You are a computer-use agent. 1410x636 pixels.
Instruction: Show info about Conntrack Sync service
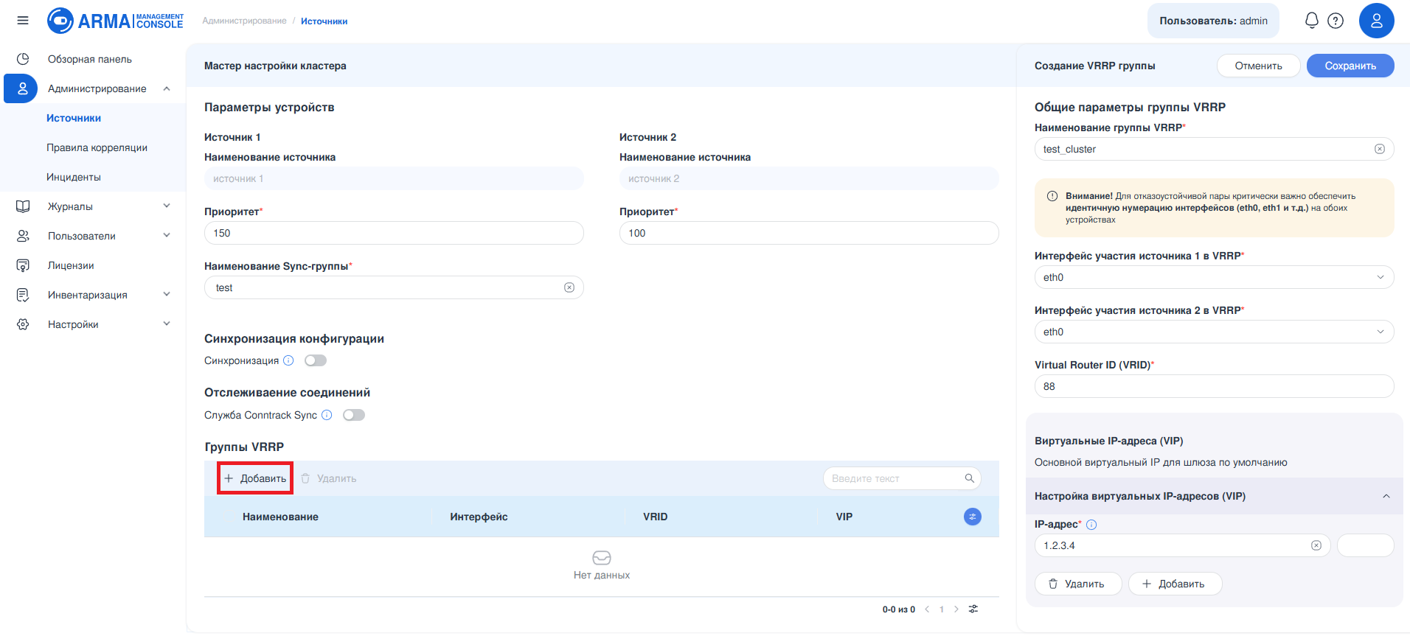327,415
